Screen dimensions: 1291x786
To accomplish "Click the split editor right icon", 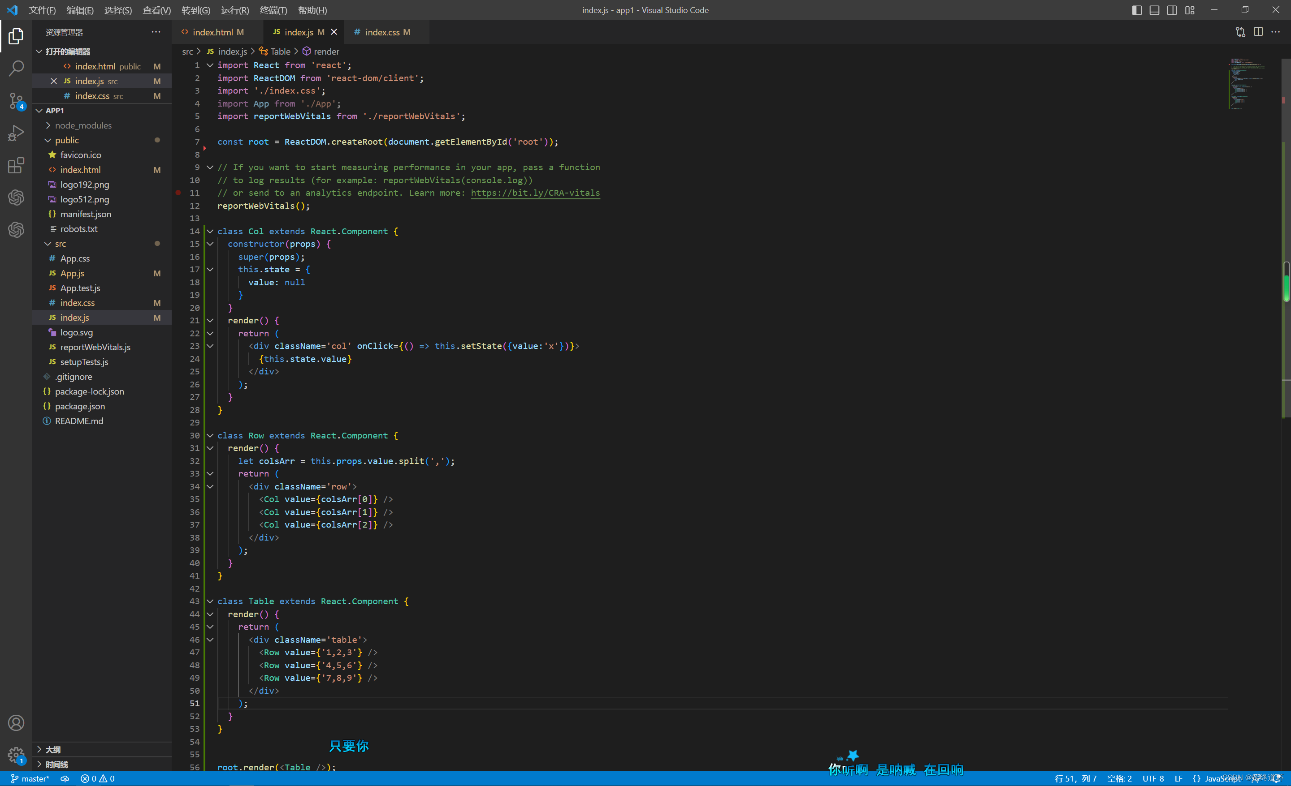I will click(x=1258, y=32).
